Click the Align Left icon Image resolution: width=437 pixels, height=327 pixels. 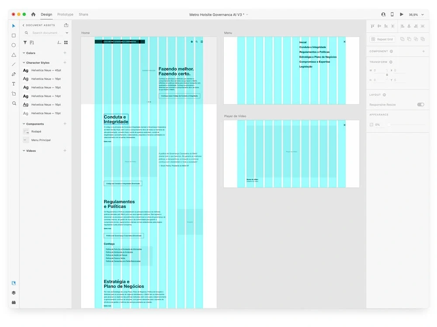click(x=402, y=26)
